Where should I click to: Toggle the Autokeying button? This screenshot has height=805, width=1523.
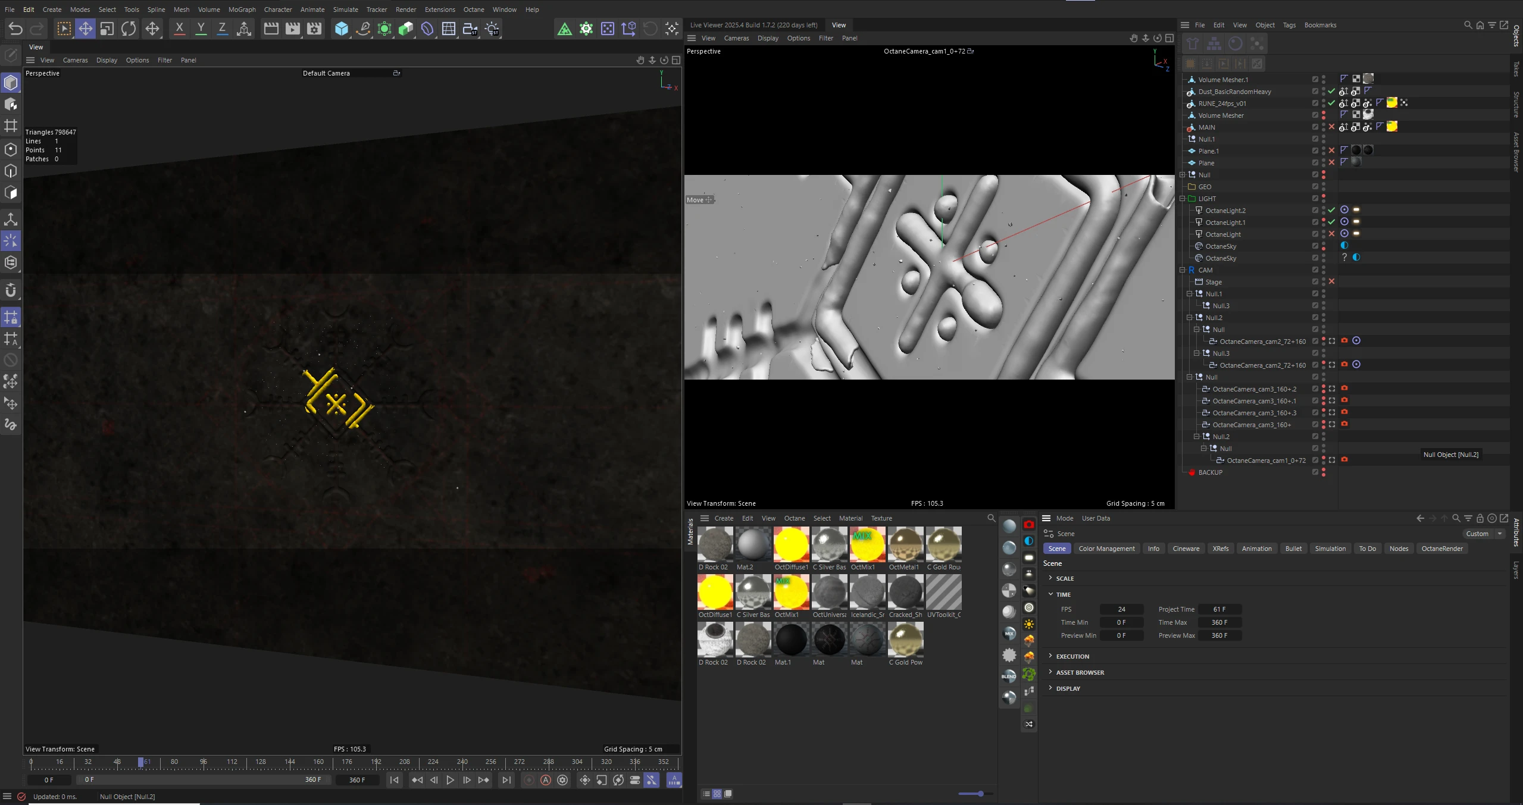pos(546,780)
